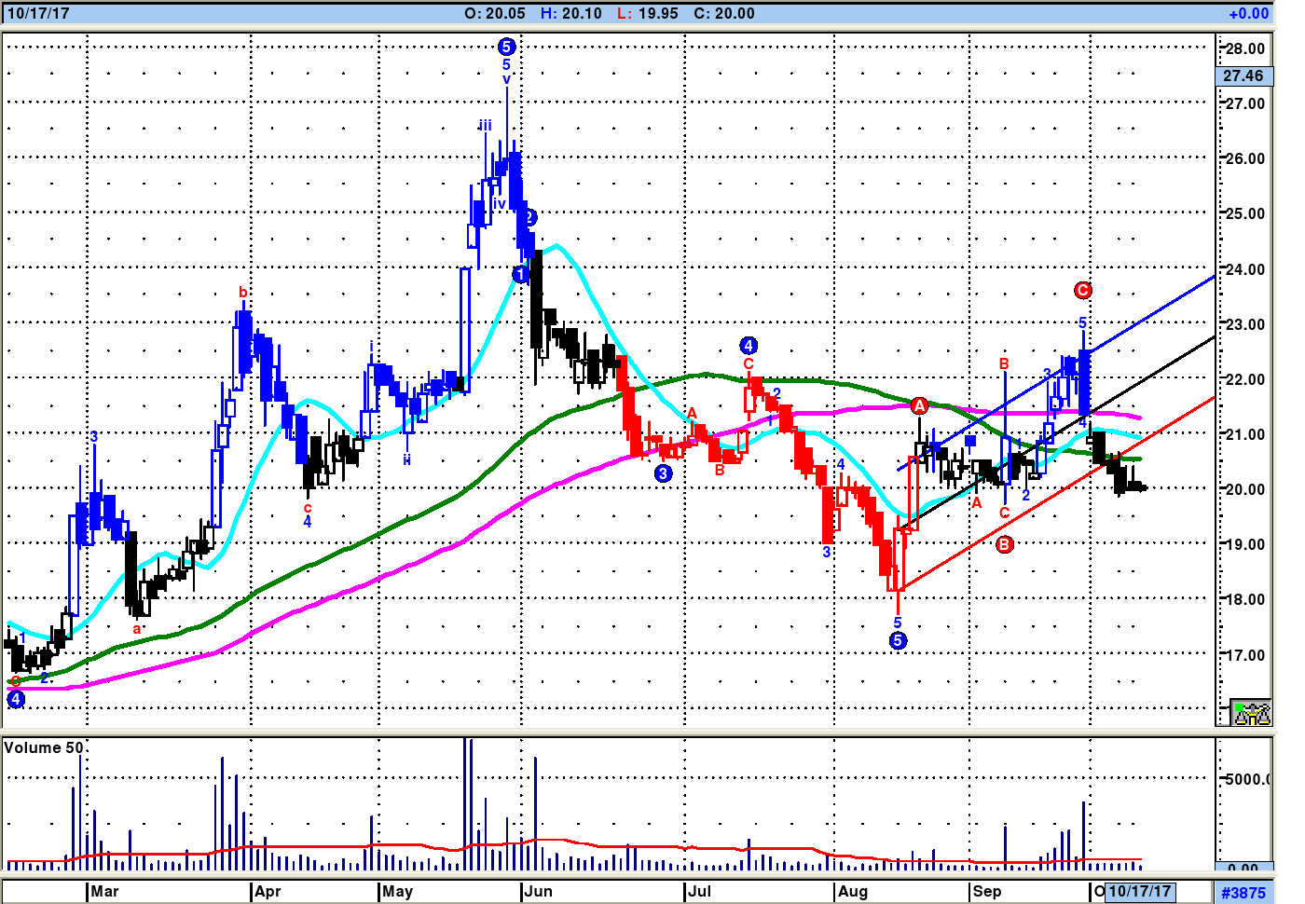
Task: Click the #3875 box
Action: pyautogui.click(x=1243, y=893)
